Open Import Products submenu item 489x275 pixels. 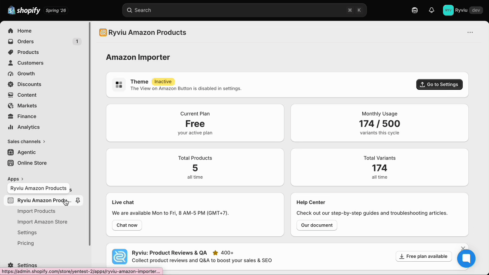pyautogui.click(x=36, y=211)
